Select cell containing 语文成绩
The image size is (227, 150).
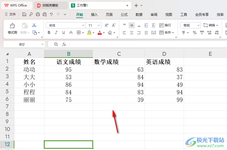coord(68,62)
